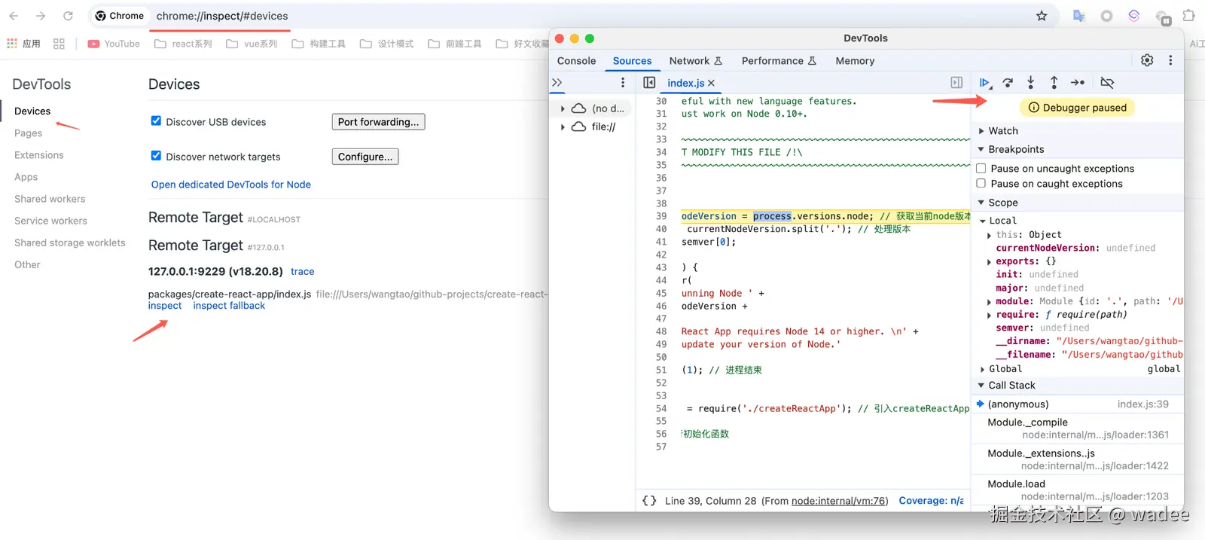Step over the next function call
This screenshot has height=540, width=1205.
pyautogui.click(x=1008, y=83)
